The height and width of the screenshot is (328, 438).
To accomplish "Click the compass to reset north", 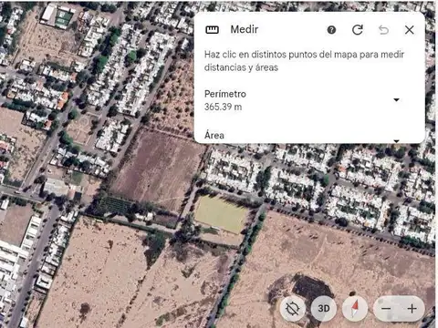I will click(x=355, y=309).
